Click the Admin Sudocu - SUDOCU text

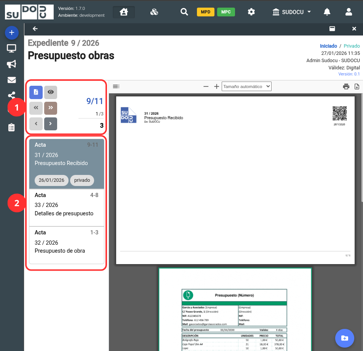pyautogui.click(x=333, y=61)
